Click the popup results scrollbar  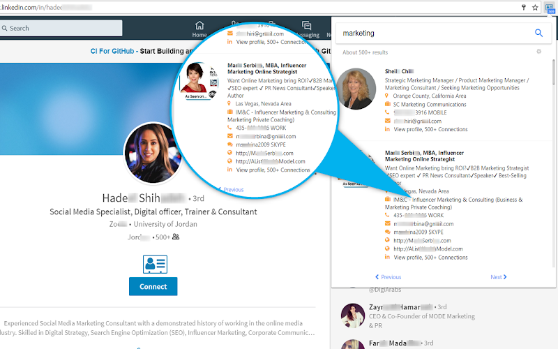tap(554, 73)
